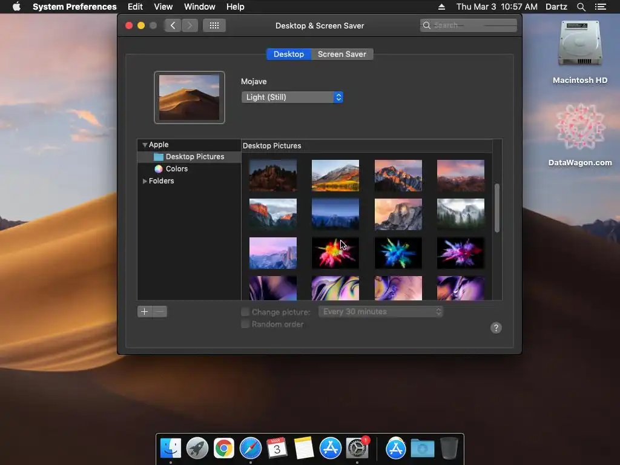620x465 pixels.
Task: Open the Trash in the Dock
Action: pyautogui.click(x=449, y=448)
